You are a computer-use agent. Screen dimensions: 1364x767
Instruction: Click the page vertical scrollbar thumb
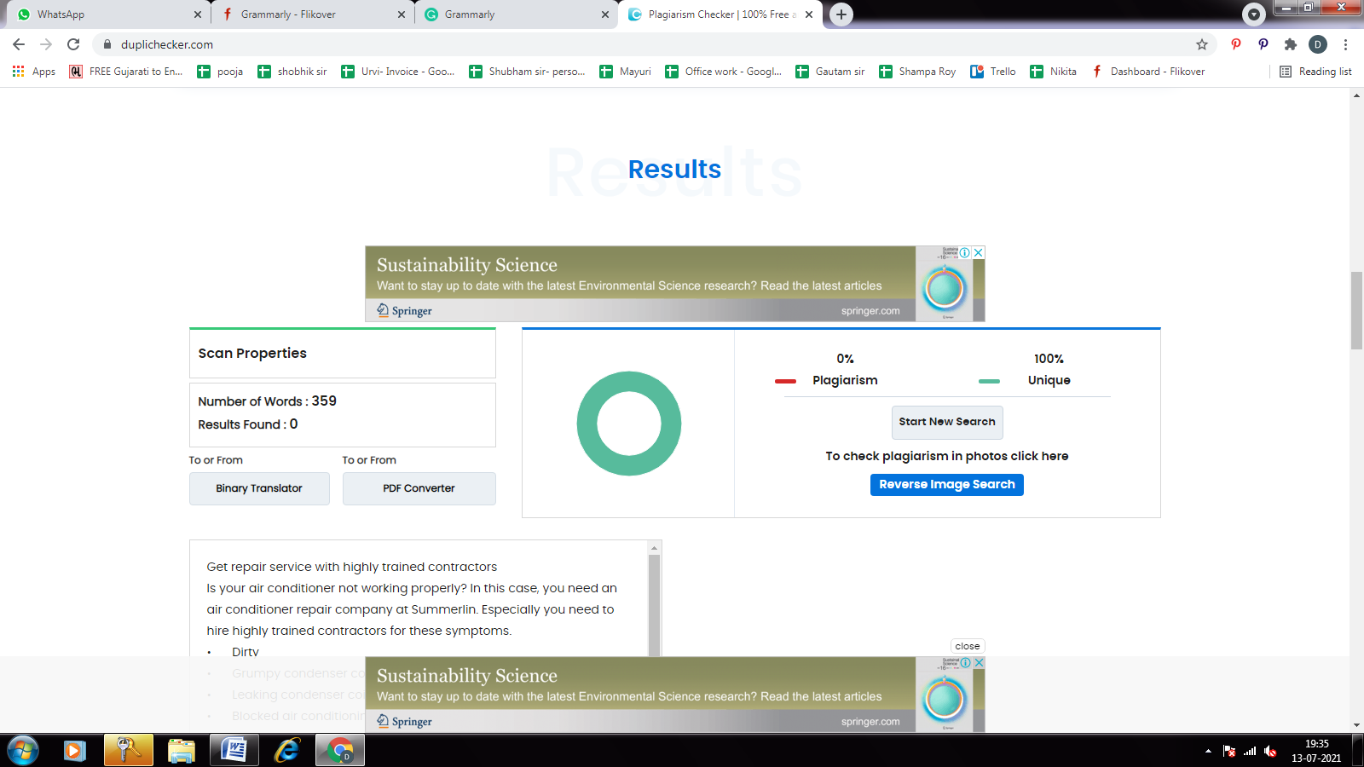coord(1356,310)
